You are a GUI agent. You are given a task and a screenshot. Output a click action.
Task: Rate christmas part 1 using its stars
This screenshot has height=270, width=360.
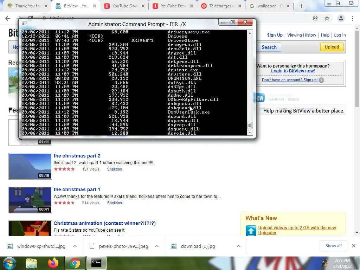point(64,203)
